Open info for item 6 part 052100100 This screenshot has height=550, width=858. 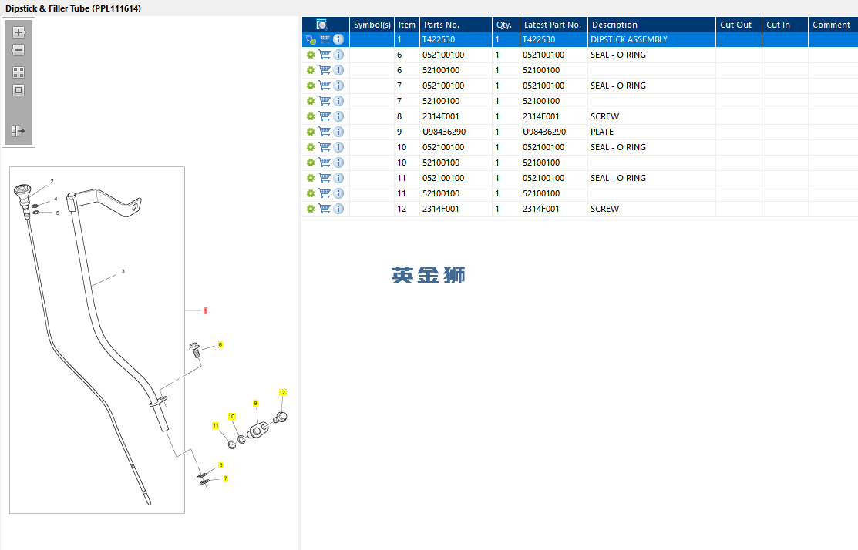click(x=338, y=55)
